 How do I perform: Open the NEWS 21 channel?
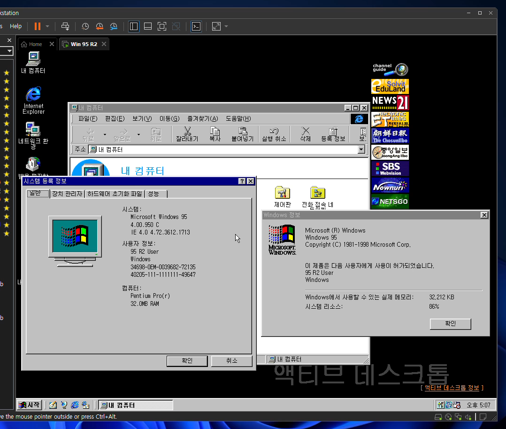(390, 103)
